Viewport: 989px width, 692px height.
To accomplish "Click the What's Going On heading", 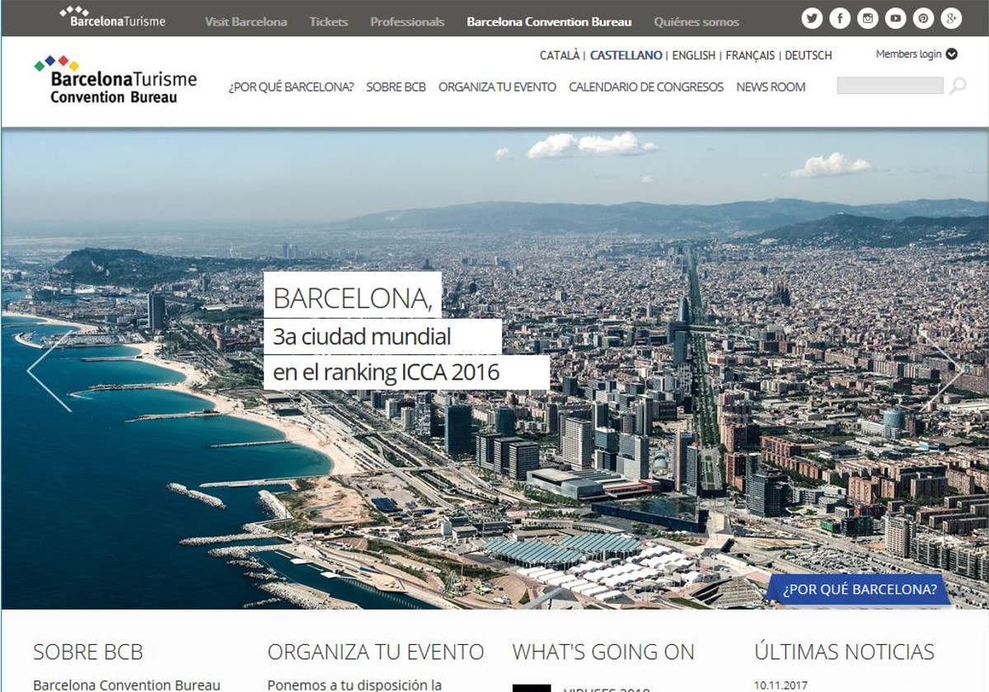I will tap(603, 652).
